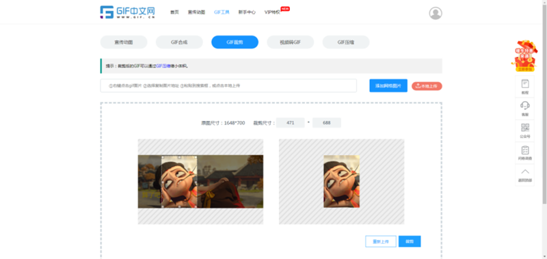The width and height of the screenshot is (547, 259).
Task: Switch to the GIF合成 tab
Action: 179,42
